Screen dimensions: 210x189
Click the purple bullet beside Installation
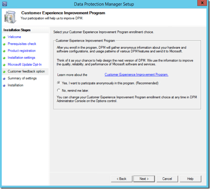[4, 85]
